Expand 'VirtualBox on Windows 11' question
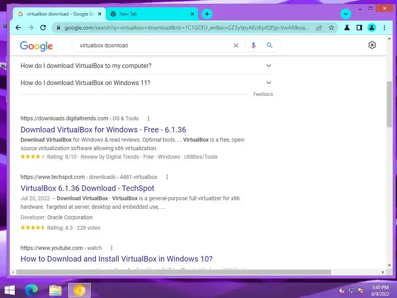This screenshot has width=397, height=298. click(147, 83)
